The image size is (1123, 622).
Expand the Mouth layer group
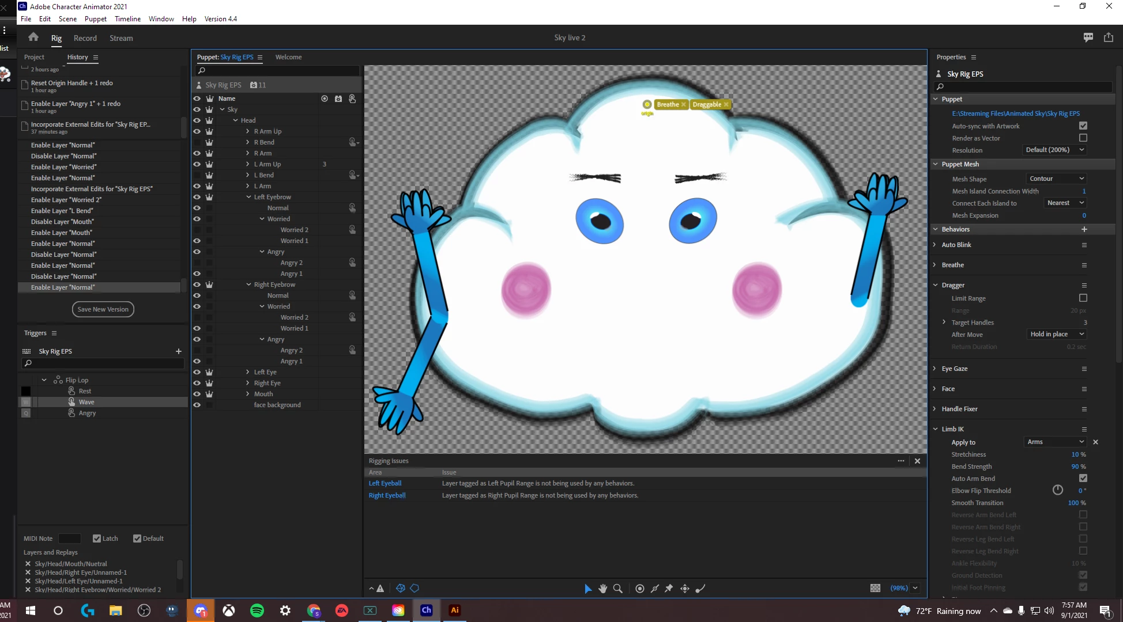coord(248,394)
